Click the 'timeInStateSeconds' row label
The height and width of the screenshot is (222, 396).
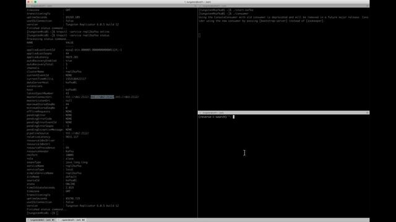41,187
